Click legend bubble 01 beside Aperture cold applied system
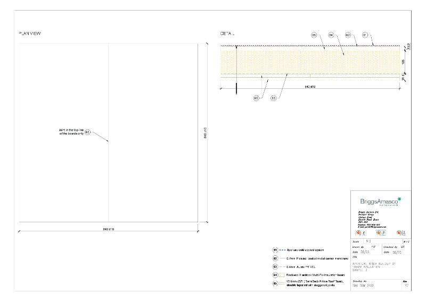Viewport: 426px width, 301px height. [x=275, y=250]
